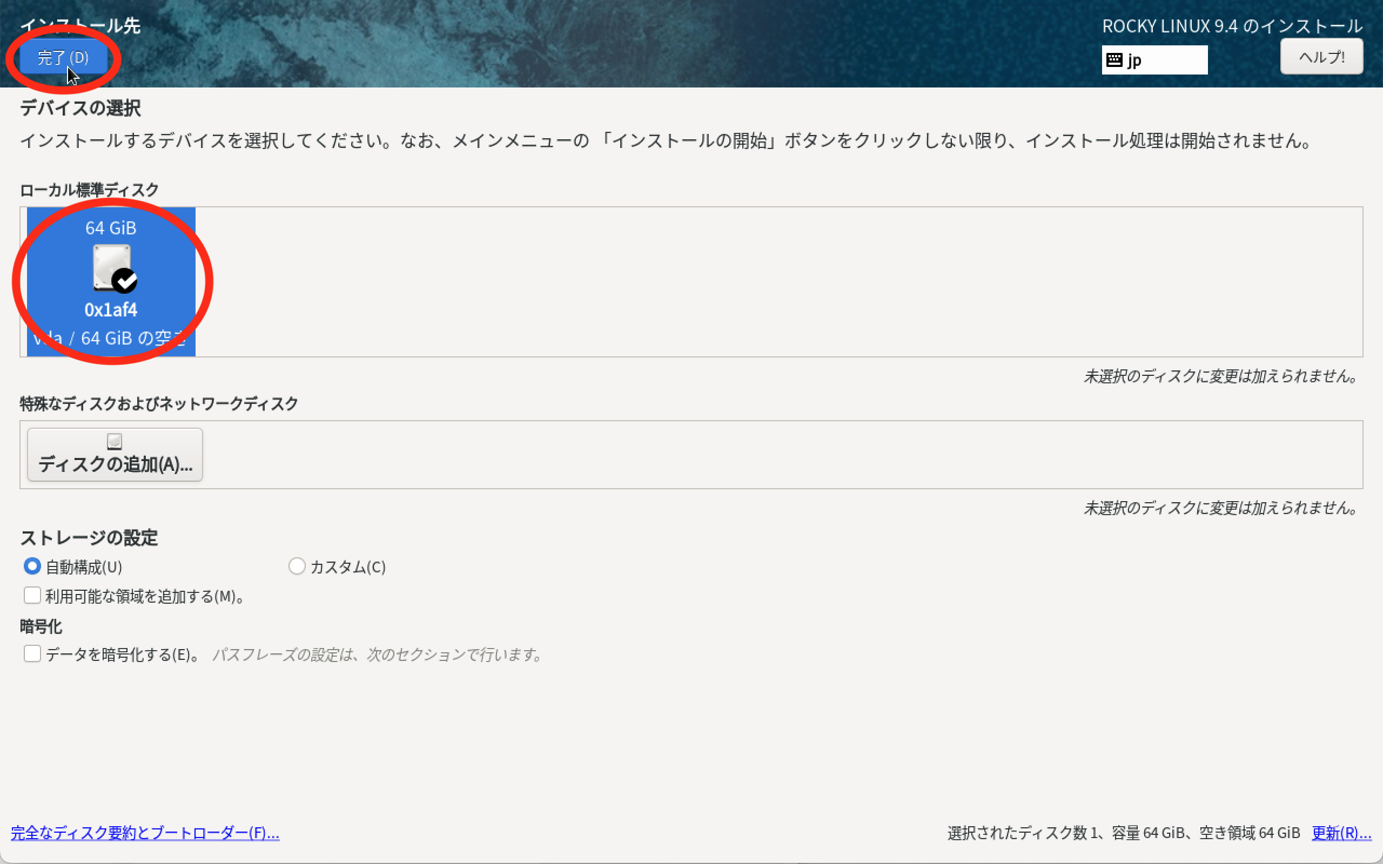
Task: Click パスフレーズの設定は passphrase hint text
Action: click(377, 654)
